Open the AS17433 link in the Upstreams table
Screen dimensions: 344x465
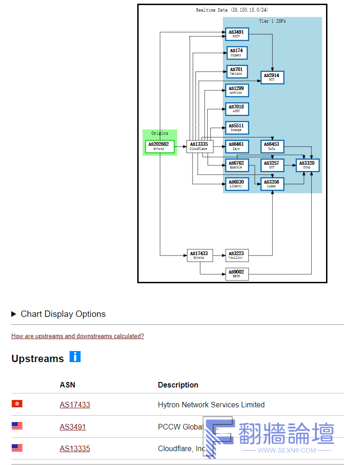pos(75,405)
